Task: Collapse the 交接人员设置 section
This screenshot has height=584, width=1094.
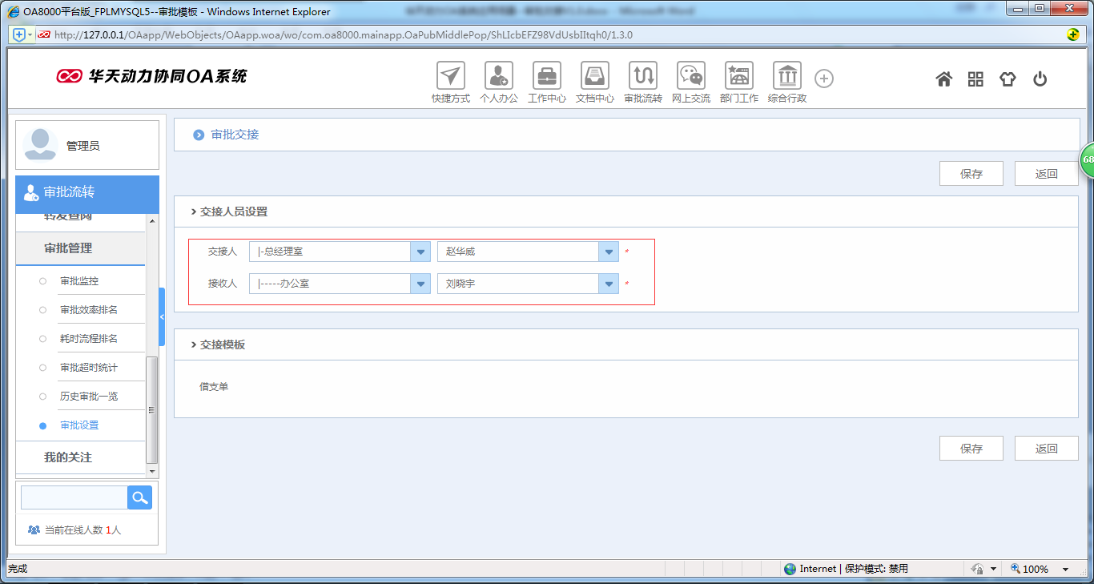Action: (x=194, y=212)
